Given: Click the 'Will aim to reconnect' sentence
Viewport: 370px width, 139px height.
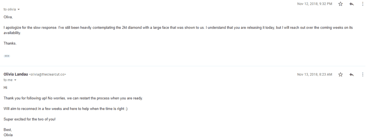Looking at the screenshot, I should [x=65, y=109].
